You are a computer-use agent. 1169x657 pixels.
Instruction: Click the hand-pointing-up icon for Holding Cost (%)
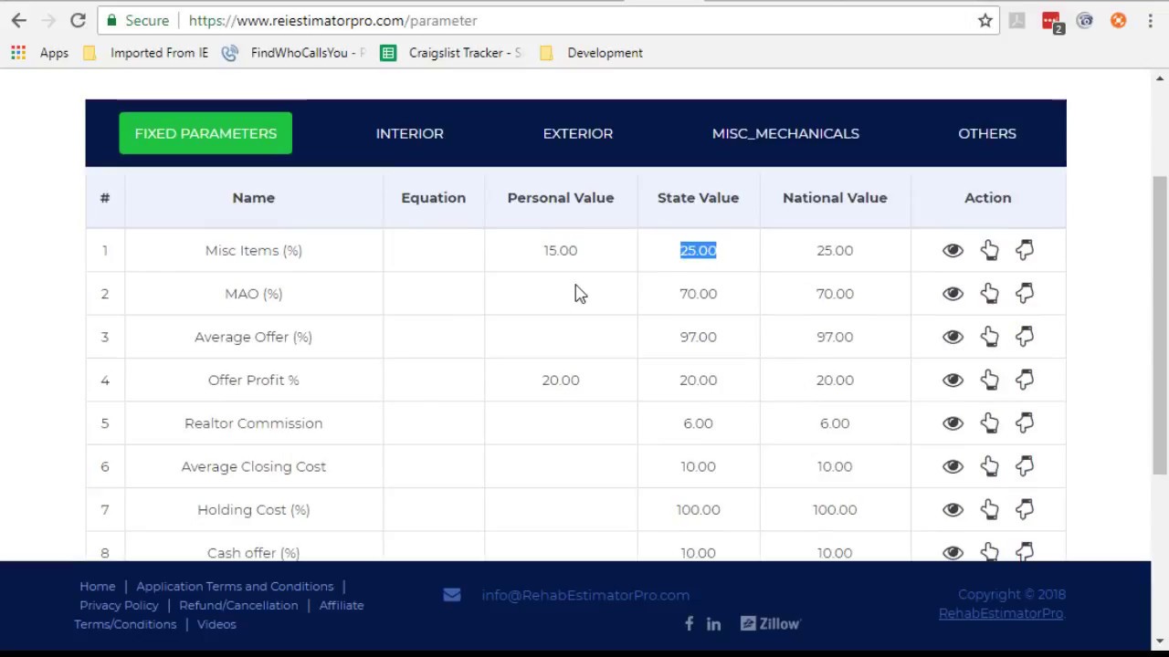(990, 509)
